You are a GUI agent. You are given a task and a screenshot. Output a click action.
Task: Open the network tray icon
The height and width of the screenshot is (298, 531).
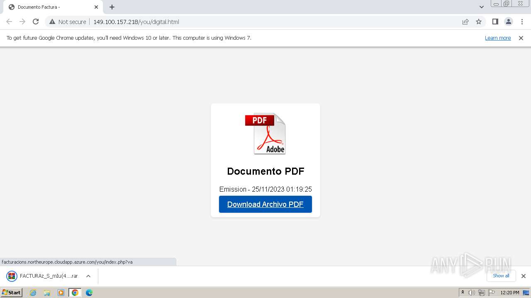tap(482, 293)
